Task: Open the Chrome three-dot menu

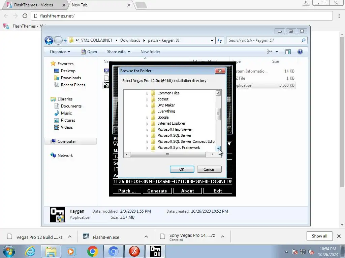Action: [x=339, y=16]
